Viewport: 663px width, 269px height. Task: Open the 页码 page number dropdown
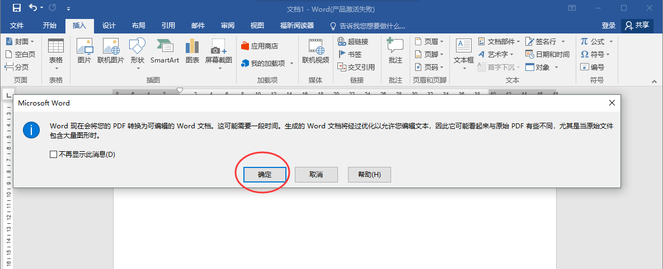click(x=429, y=67)
